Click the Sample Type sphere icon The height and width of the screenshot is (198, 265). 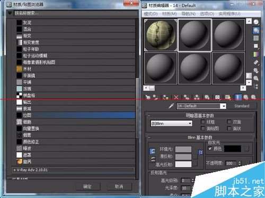point(256,22)
